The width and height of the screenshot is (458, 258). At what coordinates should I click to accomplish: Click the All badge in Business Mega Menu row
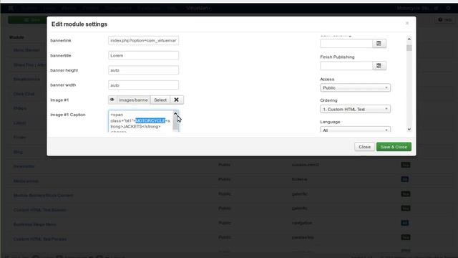tap(404, 223)
